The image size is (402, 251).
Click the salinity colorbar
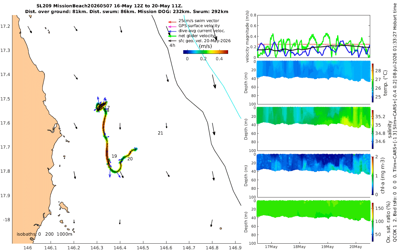pyautogui.click(x=373, y=129)
